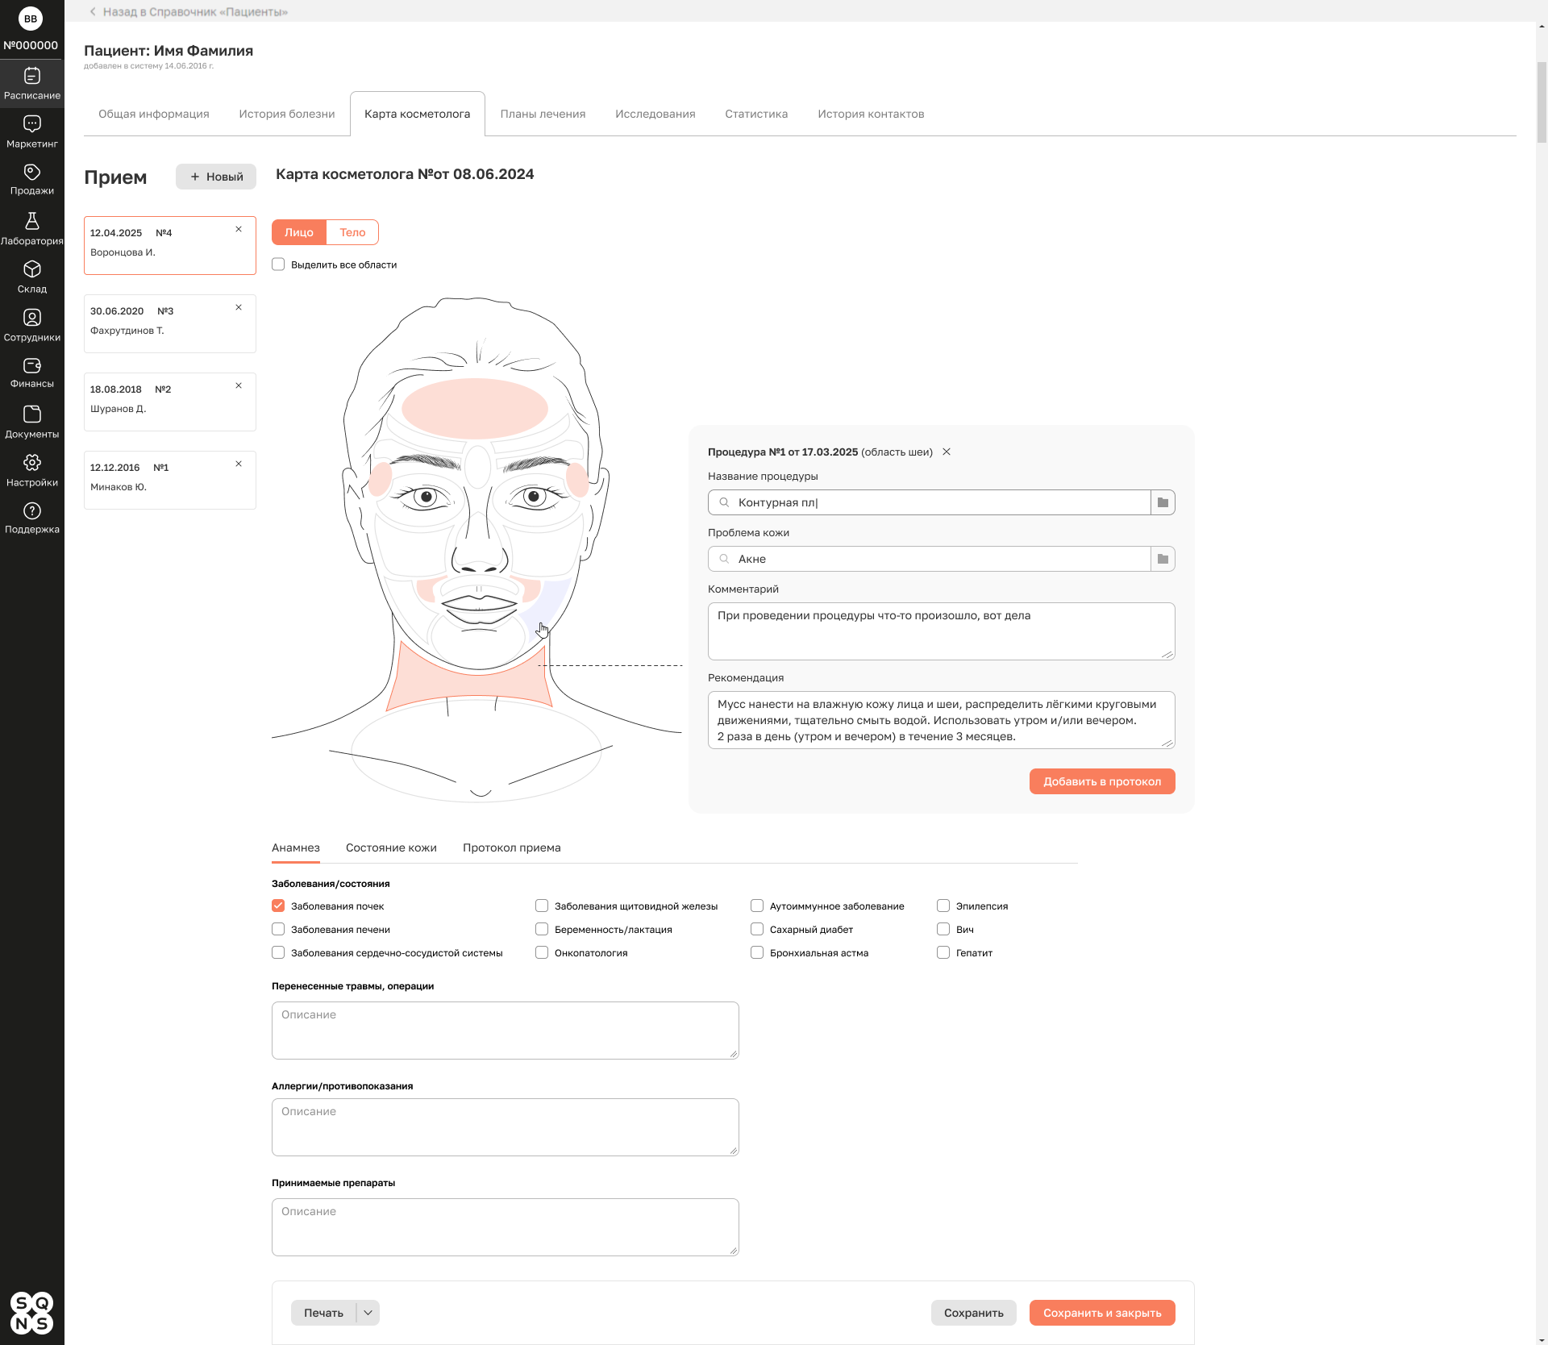Viewport: 1548px width, 1345px height.
Task: Enable Выделить все области checkbox
Action: coord(278,264)
